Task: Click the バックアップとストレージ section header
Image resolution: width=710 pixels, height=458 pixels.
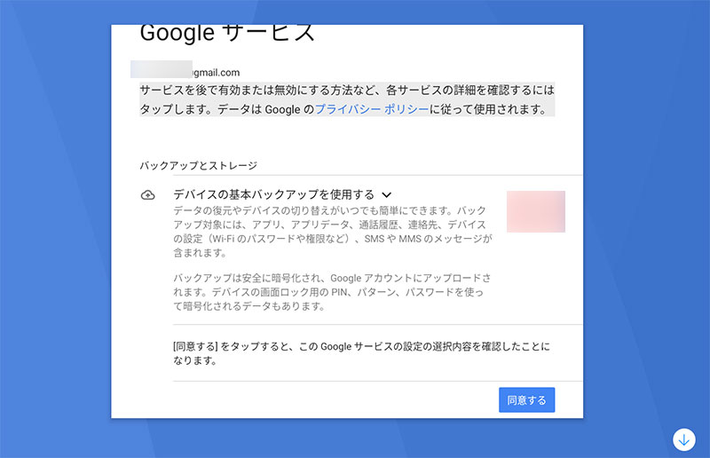Action: [x=198, y=165]
